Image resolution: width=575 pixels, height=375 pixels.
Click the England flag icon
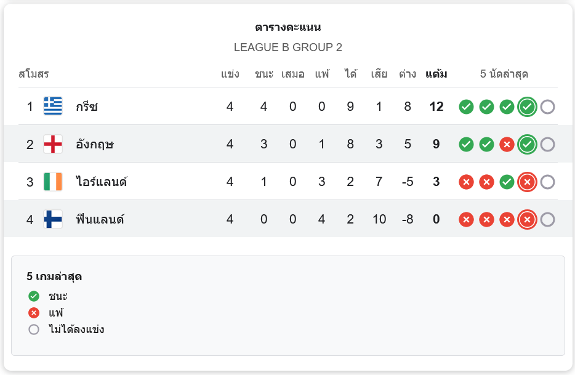coord(53,144)
